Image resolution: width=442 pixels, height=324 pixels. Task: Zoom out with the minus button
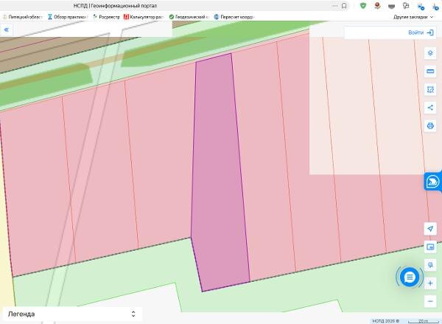(430, 301)
